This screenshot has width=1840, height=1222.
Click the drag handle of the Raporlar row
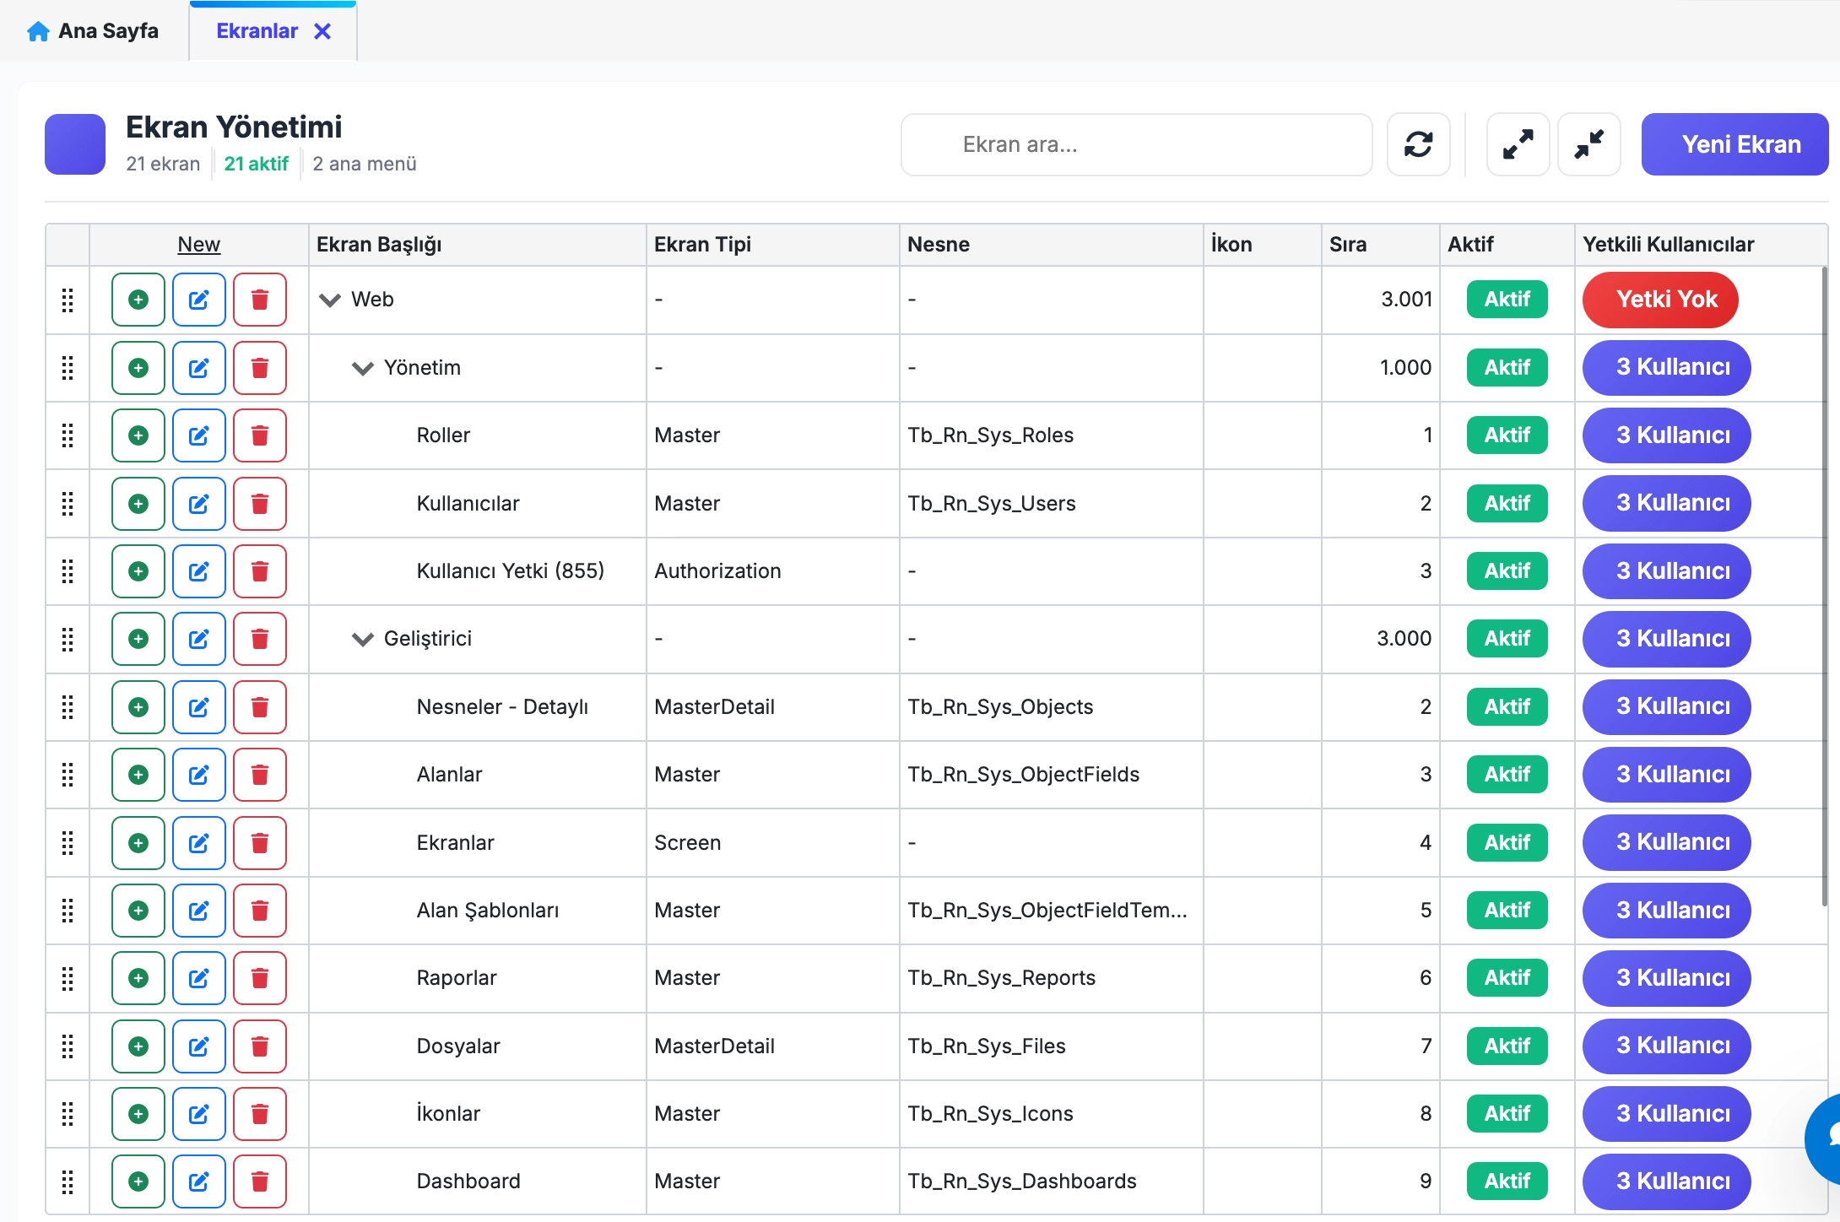(68, 978)
